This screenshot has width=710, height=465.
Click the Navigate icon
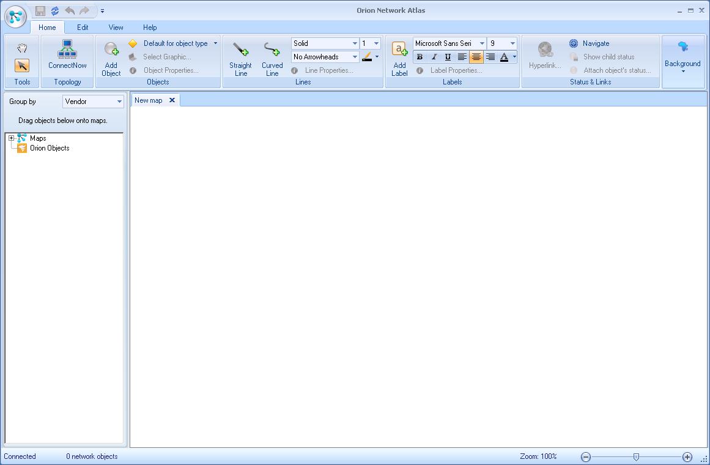[x=573, y=43]
